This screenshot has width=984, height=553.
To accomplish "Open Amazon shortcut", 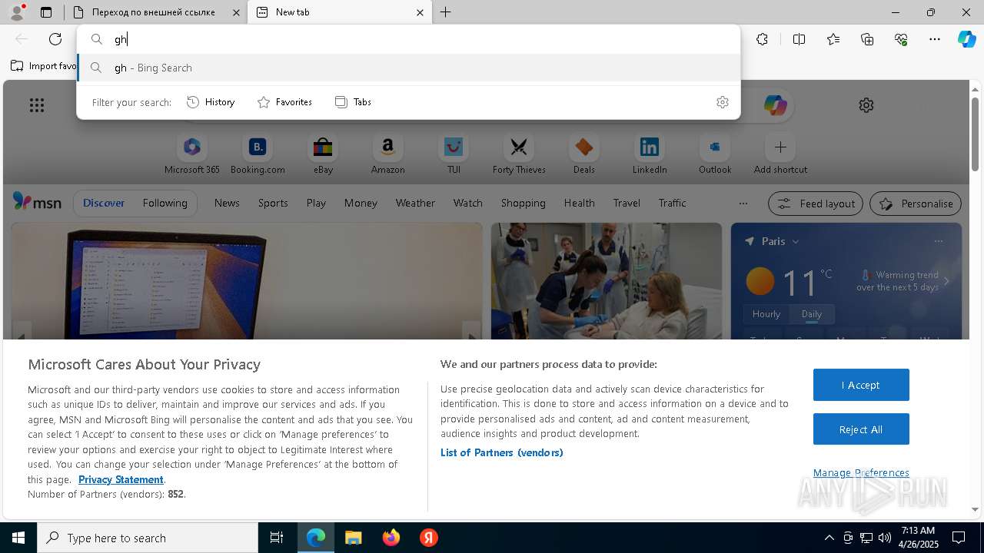I will point(387,154).
